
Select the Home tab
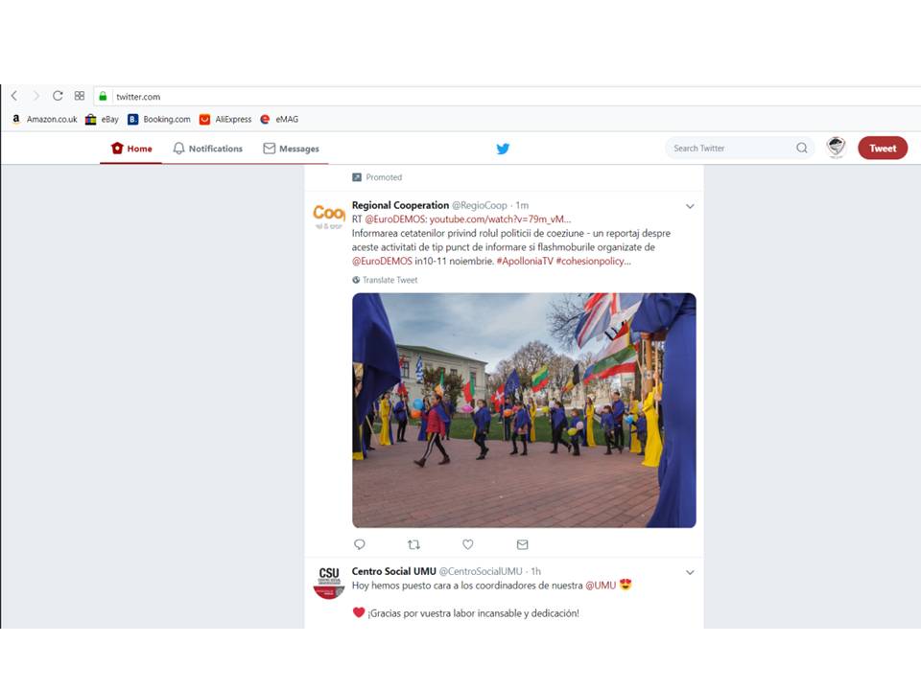[131, 149]
